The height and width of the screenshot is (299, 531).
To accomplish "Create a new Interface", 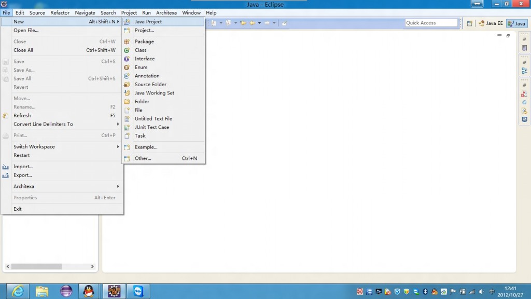I will click(x=163, y=59).
